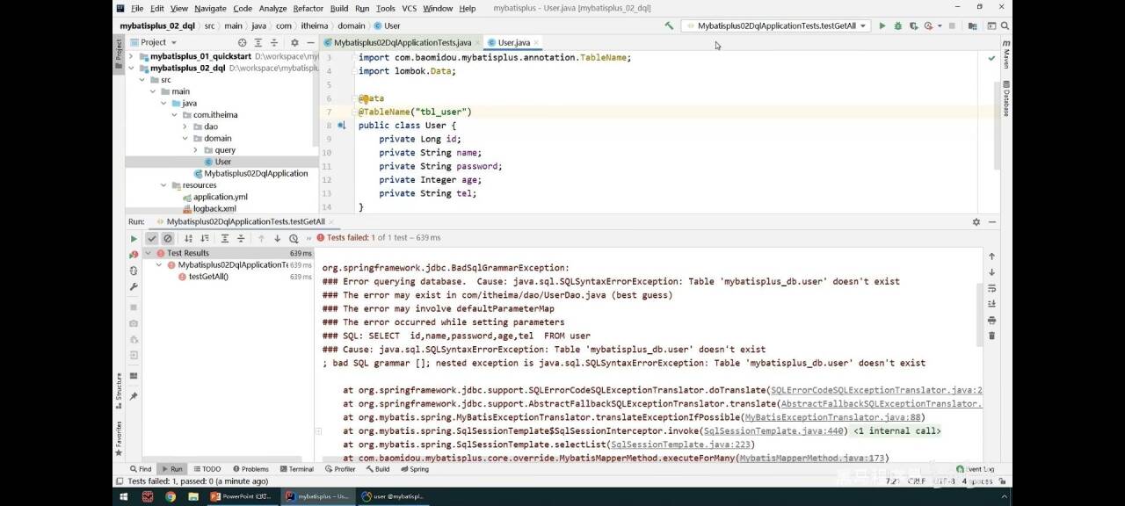
Task: Collapse all test result nodes
Action: click(241, 238)
